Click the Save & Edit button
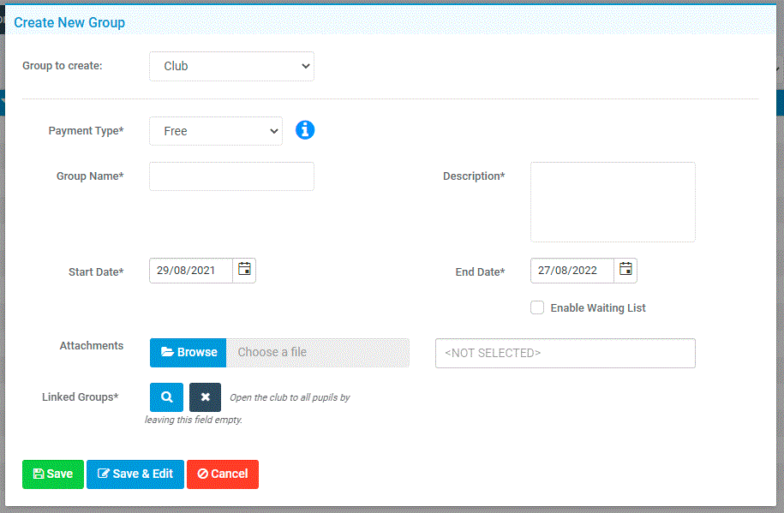Screen dimensions: 784x513 tap(135, 474)
